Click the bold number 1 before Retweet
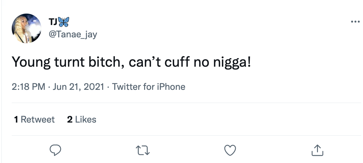The width and height of the screenshot is (363, 163). (x=16, y=119)
